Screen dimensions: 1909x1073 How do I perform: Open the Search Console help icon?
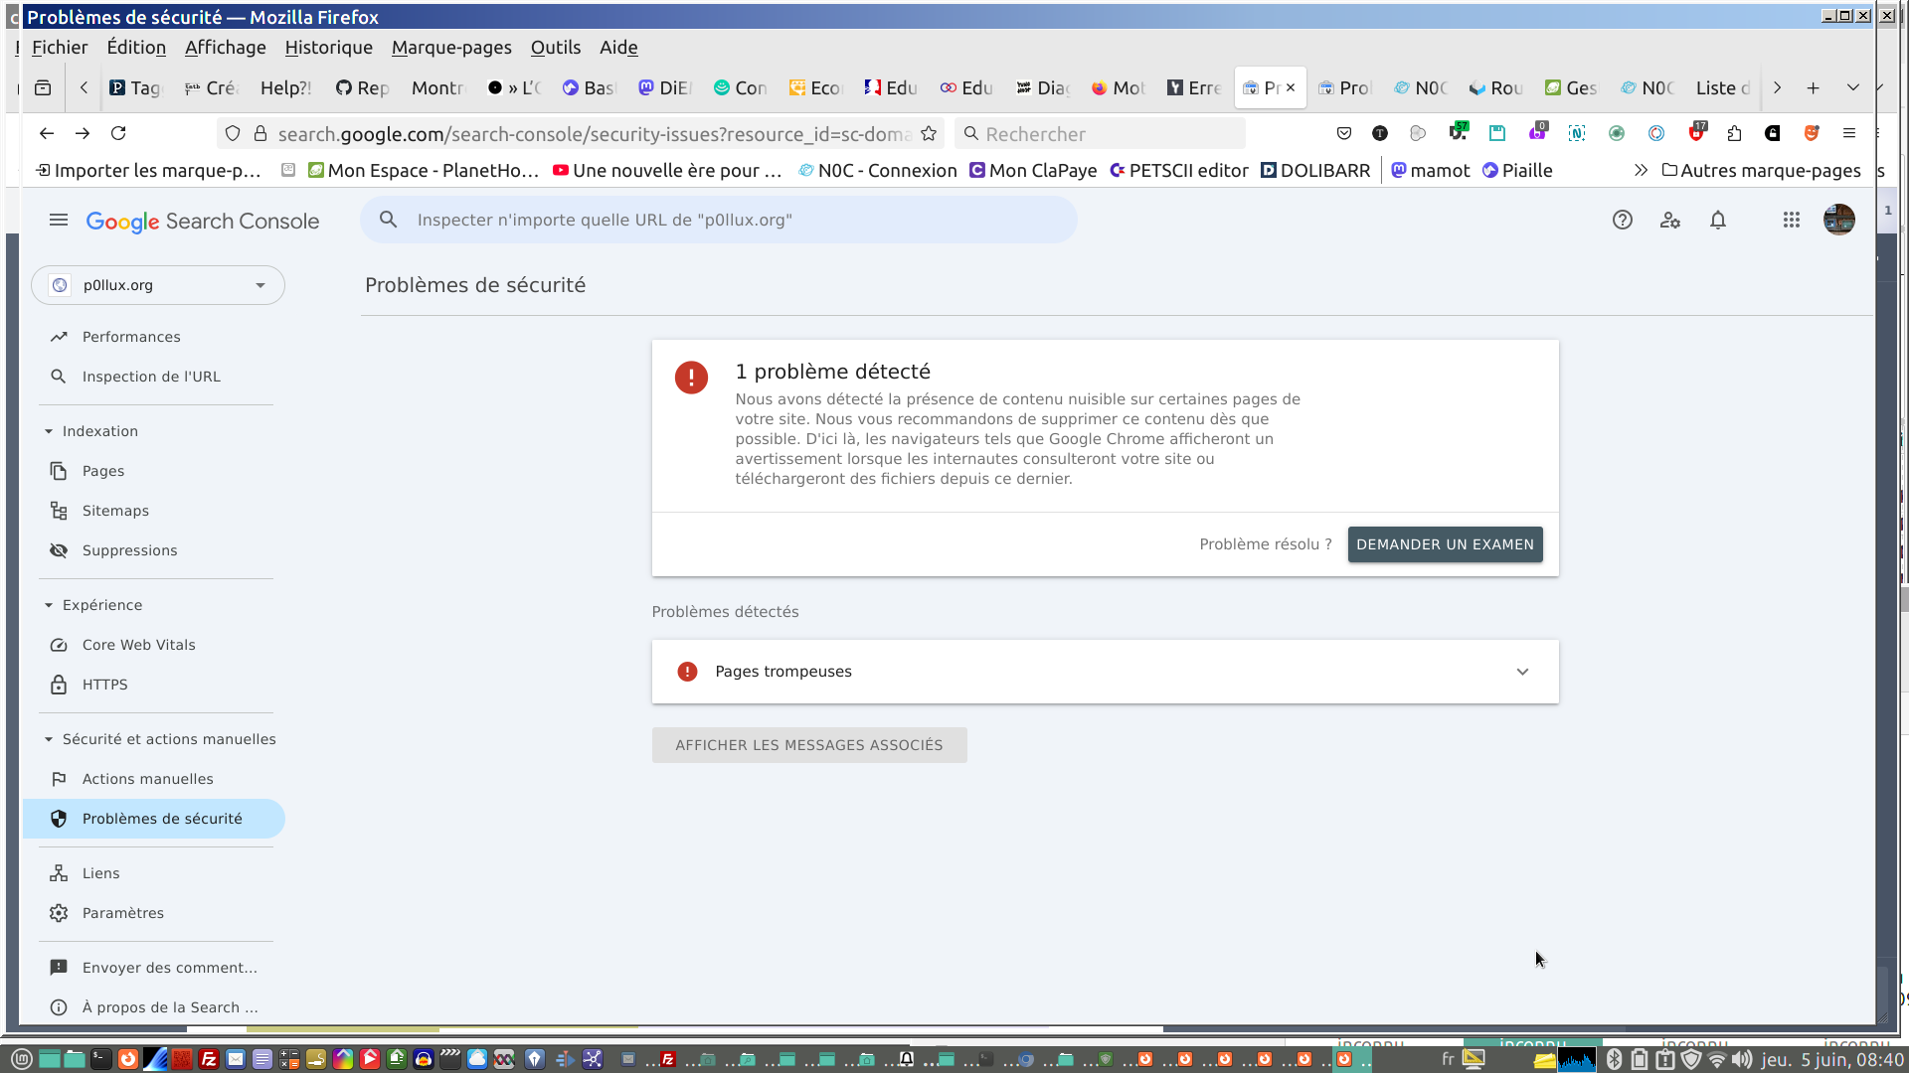(1622, 220)
